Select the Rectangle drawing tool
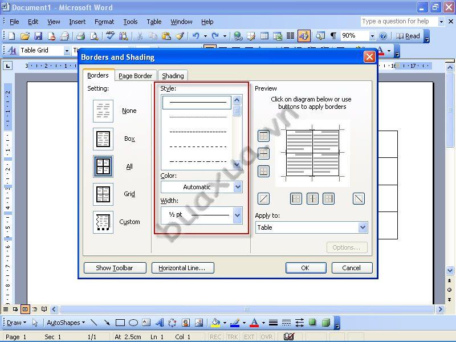 click(x=120, y=323)
